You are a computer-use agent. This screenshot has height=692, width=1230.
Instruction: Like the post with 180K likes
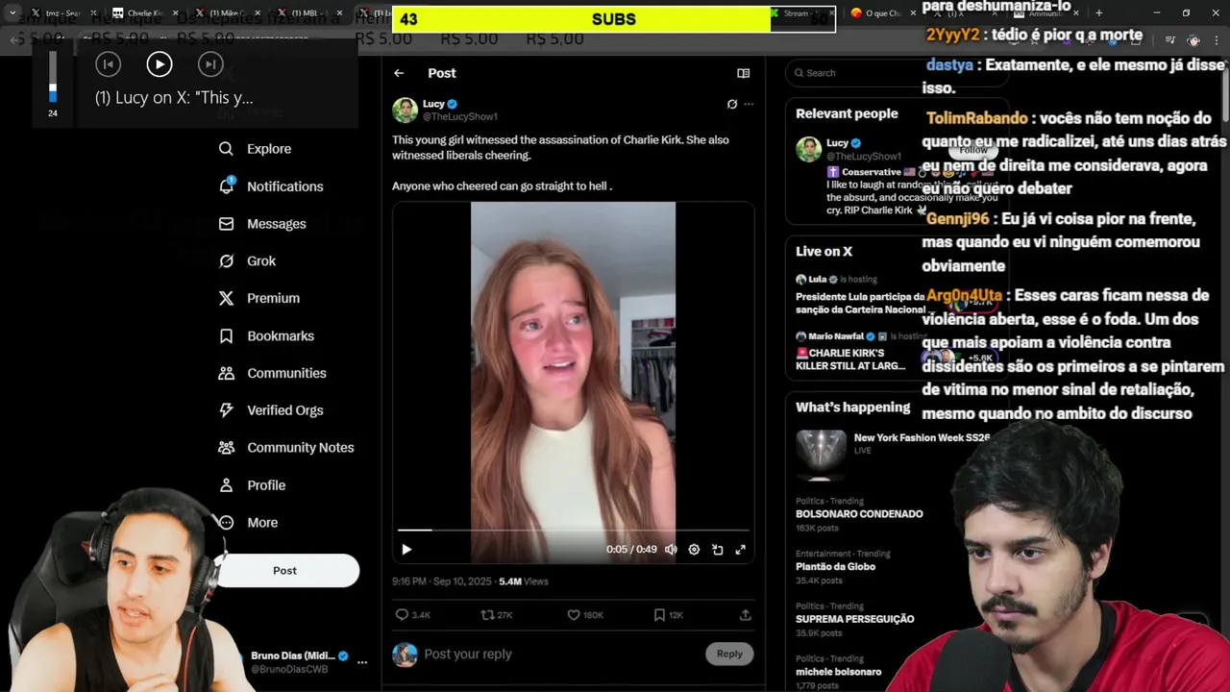(x=584, y=615)
